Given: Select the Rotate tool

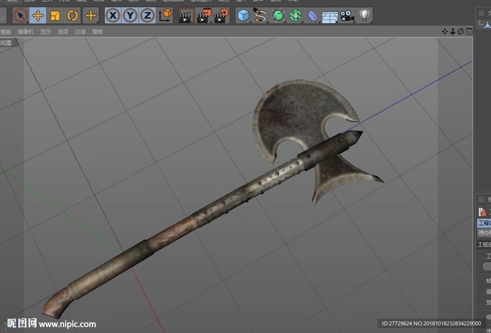Looking at the screenshot, I should [x=72, y=15].
